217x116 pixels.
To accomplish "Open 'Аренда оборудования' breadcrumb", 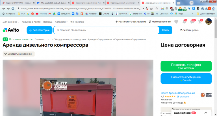I will pos(100,39).
